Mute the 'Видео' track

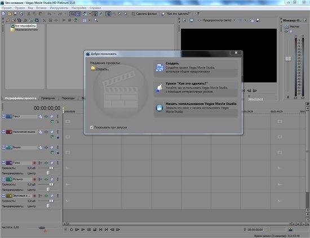pyautogui.click(x=52, y=147)
